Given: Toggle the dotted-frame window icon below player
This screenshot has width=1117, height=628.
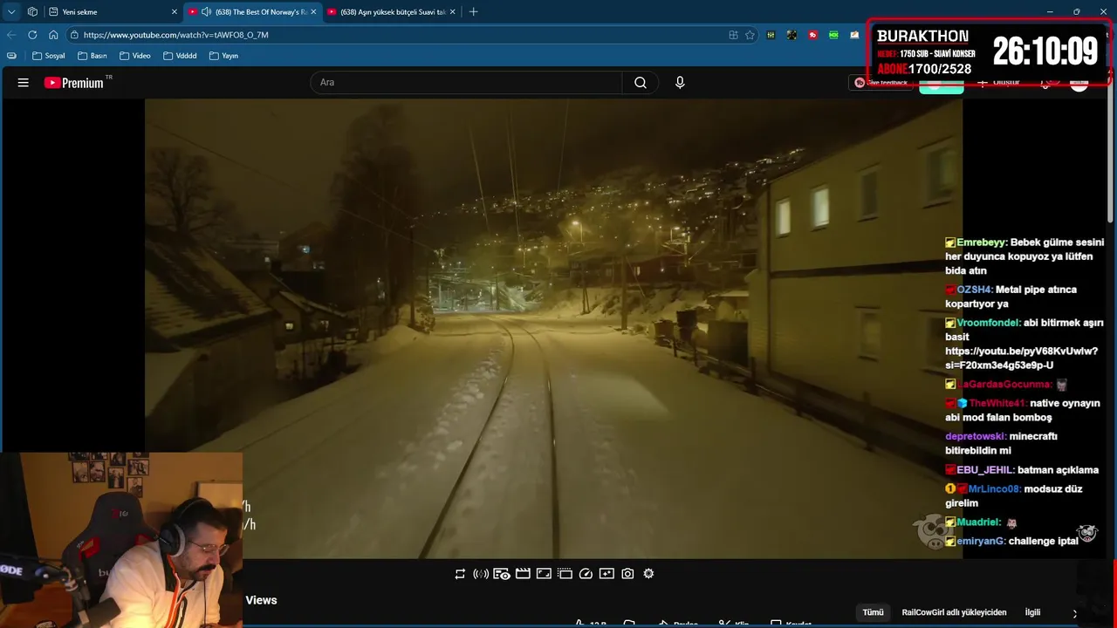Looking at the screenshot, I should pos(565,574).
